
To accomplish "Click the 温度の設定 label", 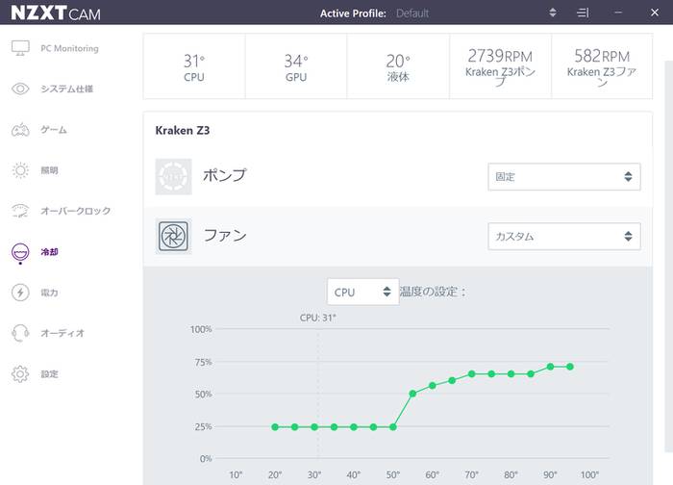I will tap(433, 292).
